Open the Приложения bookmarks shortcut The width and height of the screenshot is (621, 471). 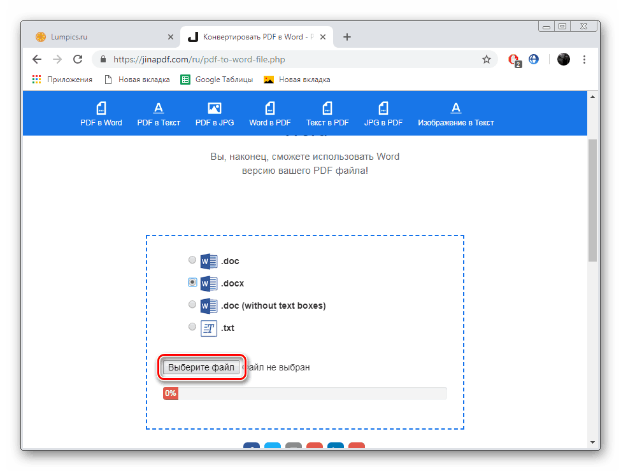(x=62, y=80)
